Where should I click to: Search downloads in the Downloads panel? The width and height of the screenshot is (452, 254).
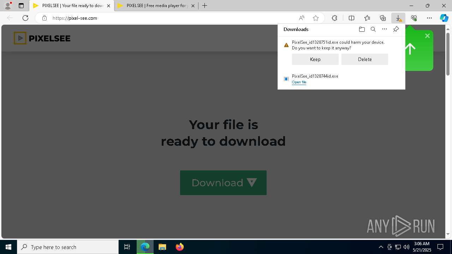click(373, 29)
